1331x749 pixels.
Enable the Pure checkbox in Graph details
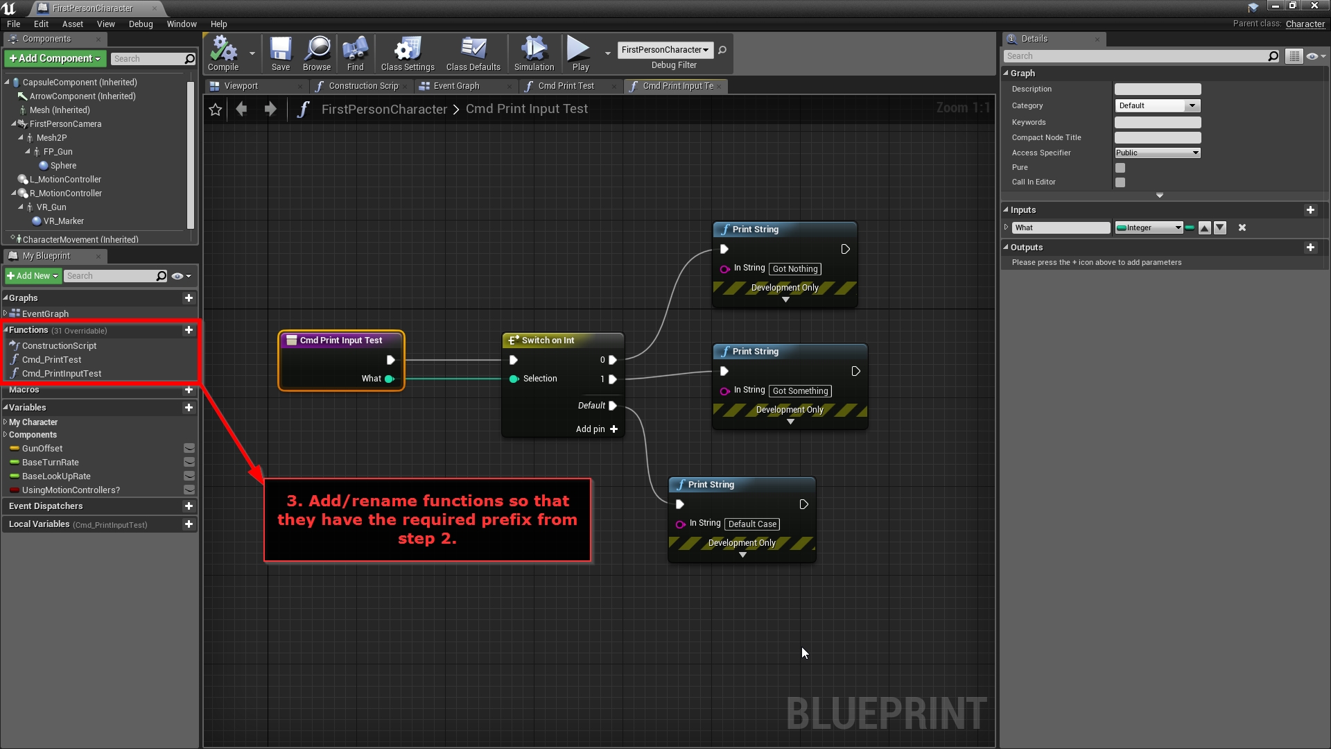(1120, 167)
